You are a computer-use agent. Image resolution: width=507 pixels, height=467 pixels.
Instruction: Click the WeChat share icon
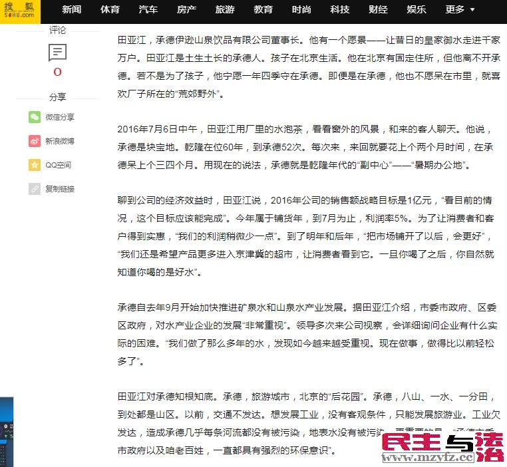coord(35,117)
